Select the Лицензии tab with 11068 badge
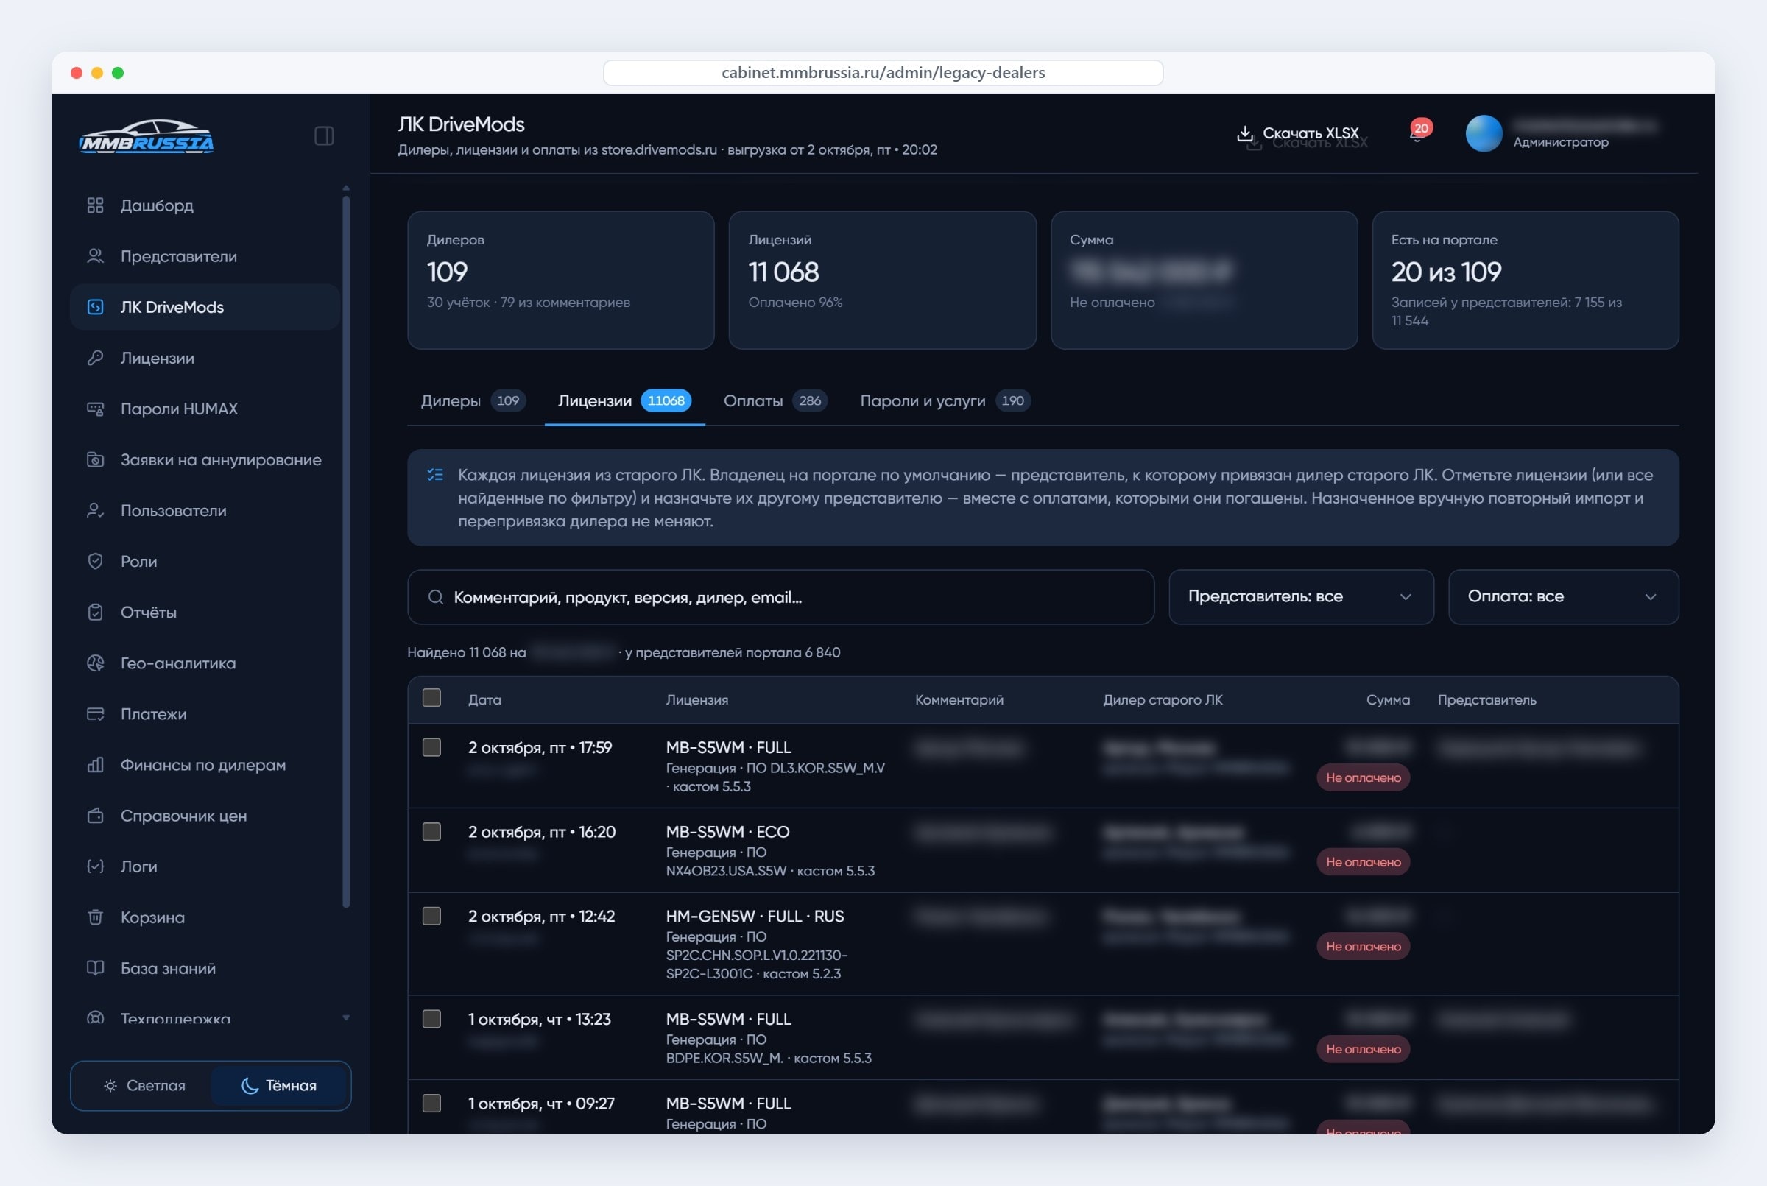The height and width of the screenshot is (1186, 1767). coord(624,401)
